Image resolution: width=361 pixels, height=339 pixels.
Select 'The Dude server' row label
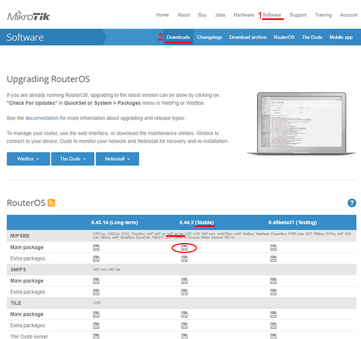(29, 336)
